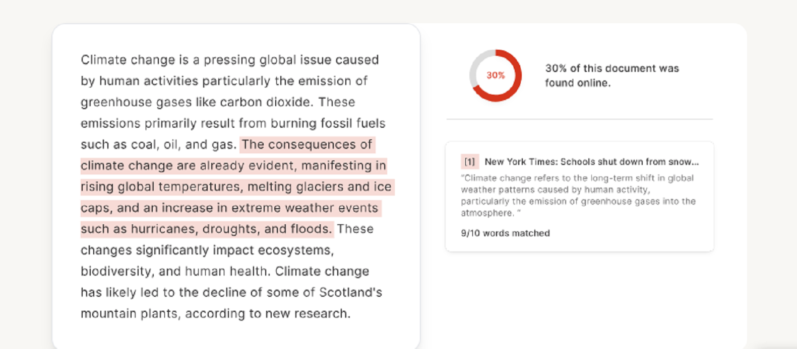Click the line "by human activities particularly the emission"
The image size is (797, 349).
pyautogui.click(x=224, y=81)
